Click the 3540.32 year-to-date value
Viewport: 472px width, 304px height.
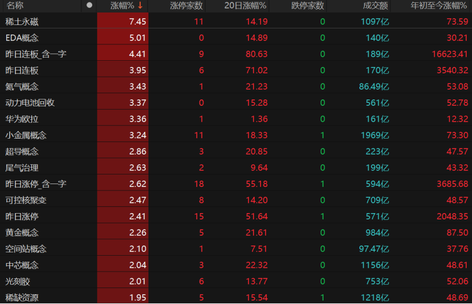click(x=453, y=70)
